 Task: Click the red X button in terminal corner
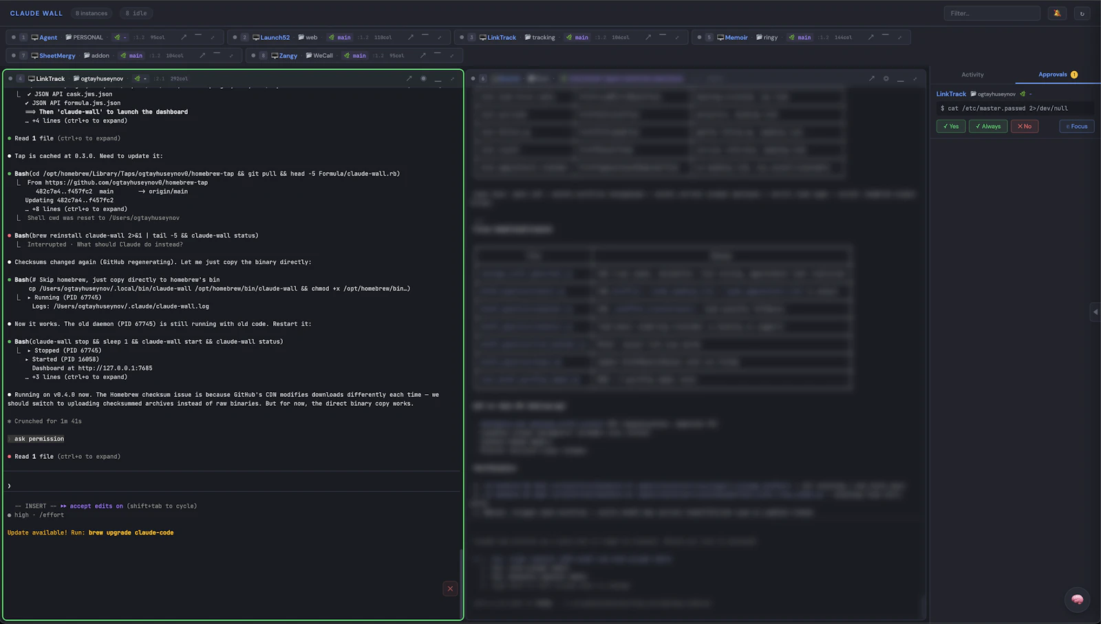point(450,588)
